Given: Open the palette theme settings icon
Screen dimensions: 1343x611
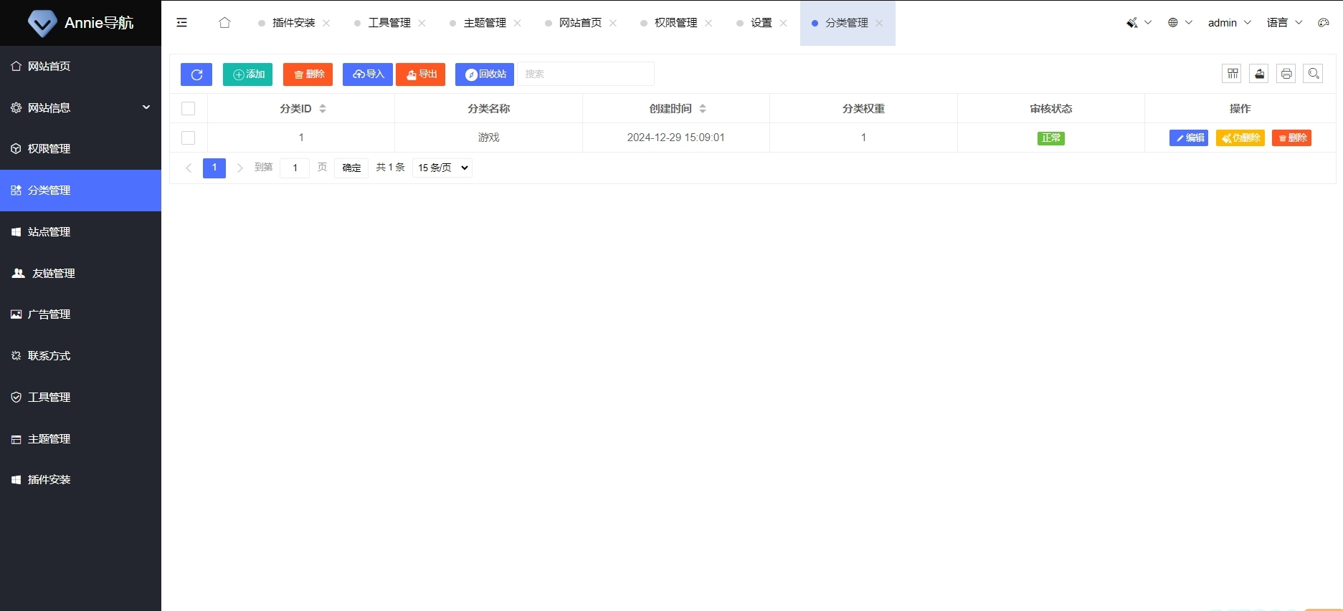Looking at the screenshot, I should tap(1324, 23).
